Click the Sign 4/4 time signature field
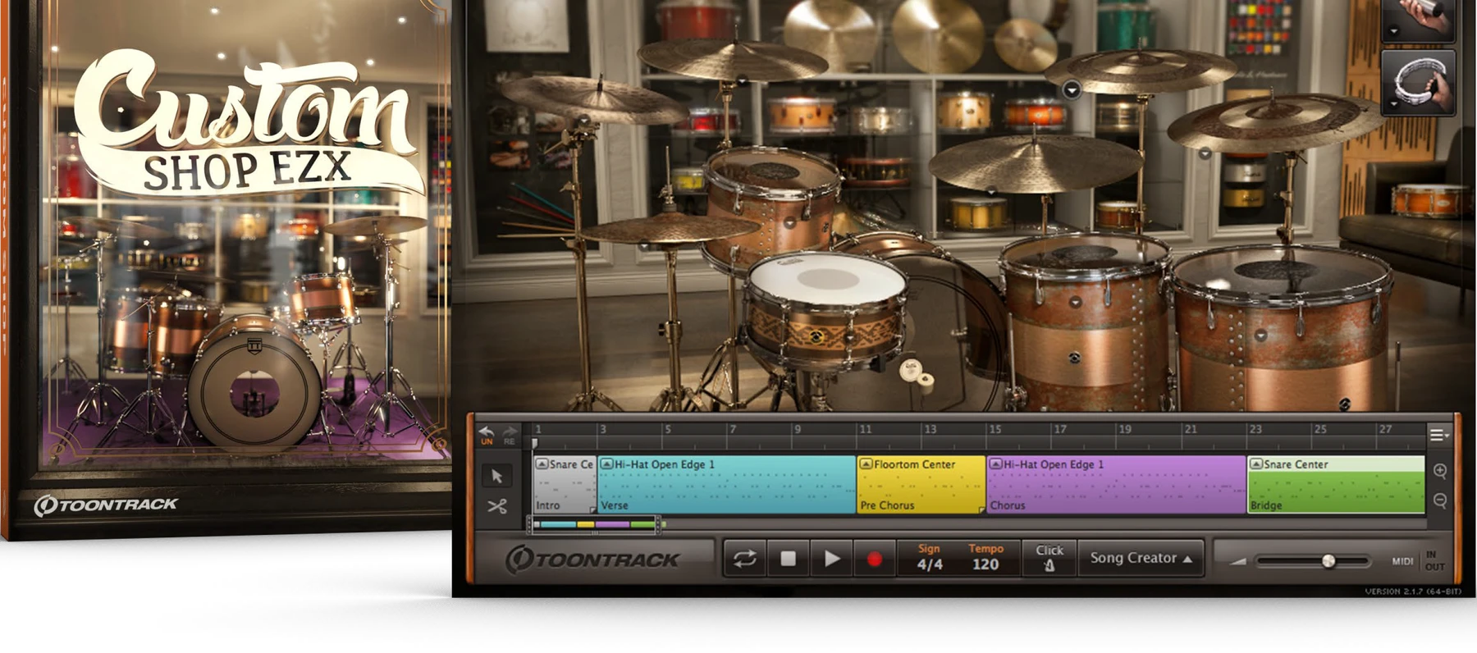 point(929,558)
